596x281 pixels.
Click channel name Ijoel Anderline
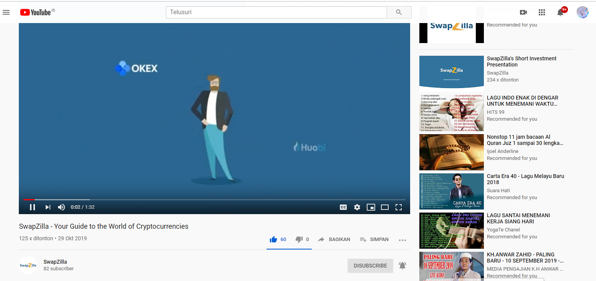503,151
